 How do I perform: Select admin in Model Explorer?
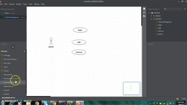coord(160,34)
